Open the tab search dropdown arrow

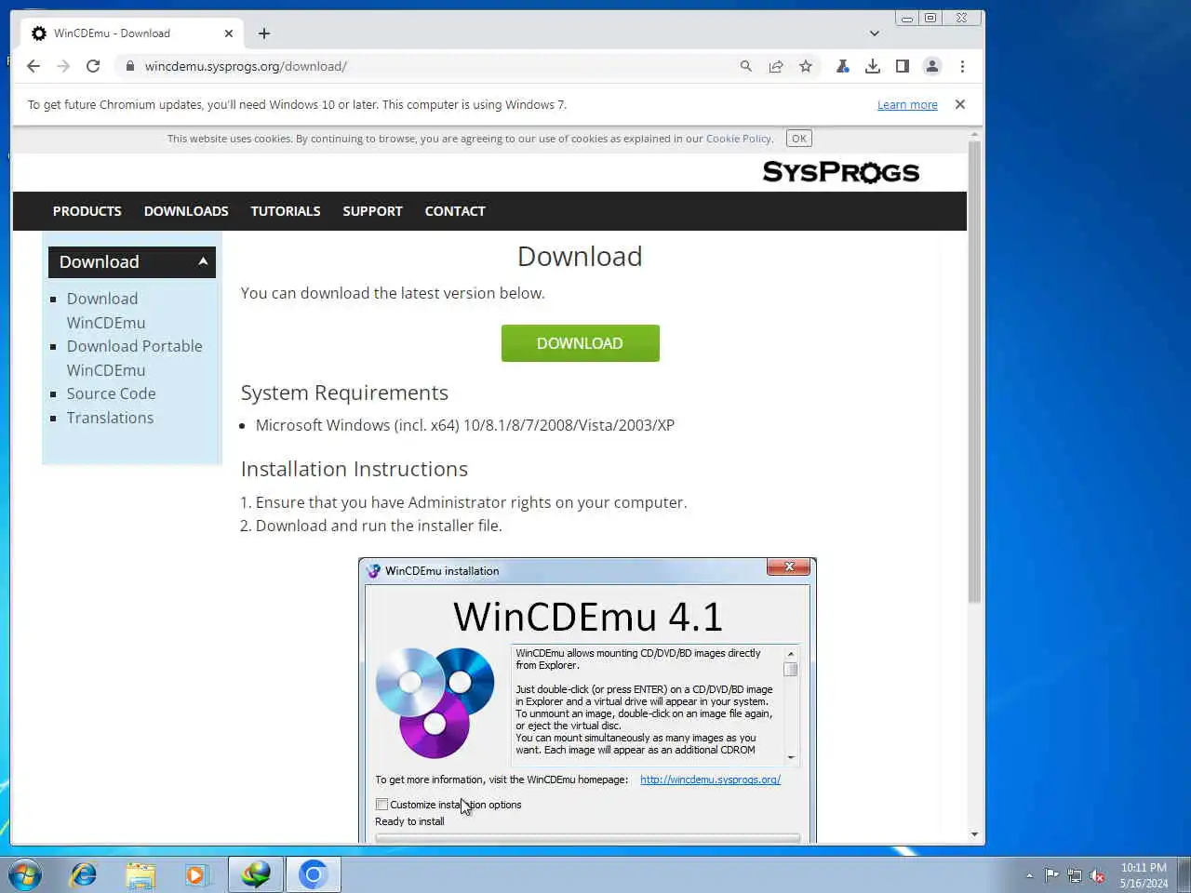[875, 33]
